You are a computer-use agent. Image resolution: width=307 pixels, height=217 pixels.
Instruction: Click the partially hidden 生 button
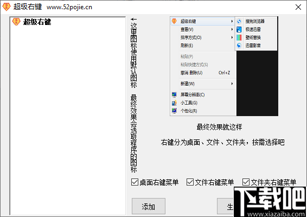click(226, 206)
